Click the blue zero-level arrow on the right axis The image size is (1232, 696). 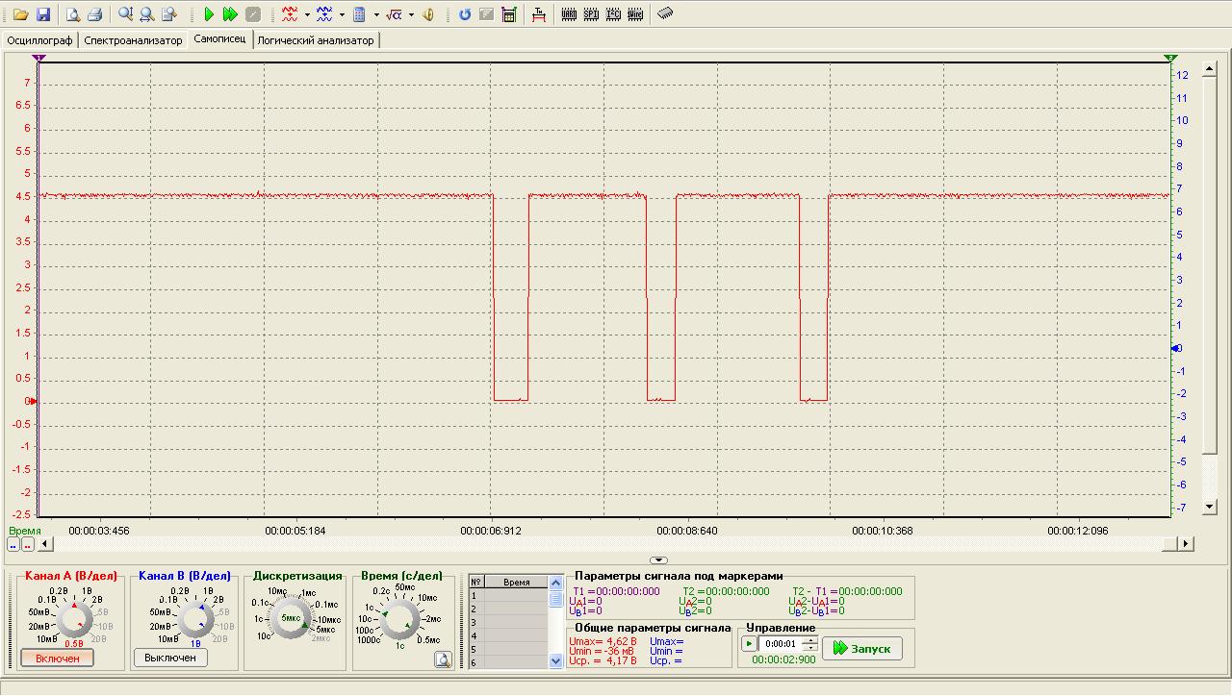point(1175,348)
